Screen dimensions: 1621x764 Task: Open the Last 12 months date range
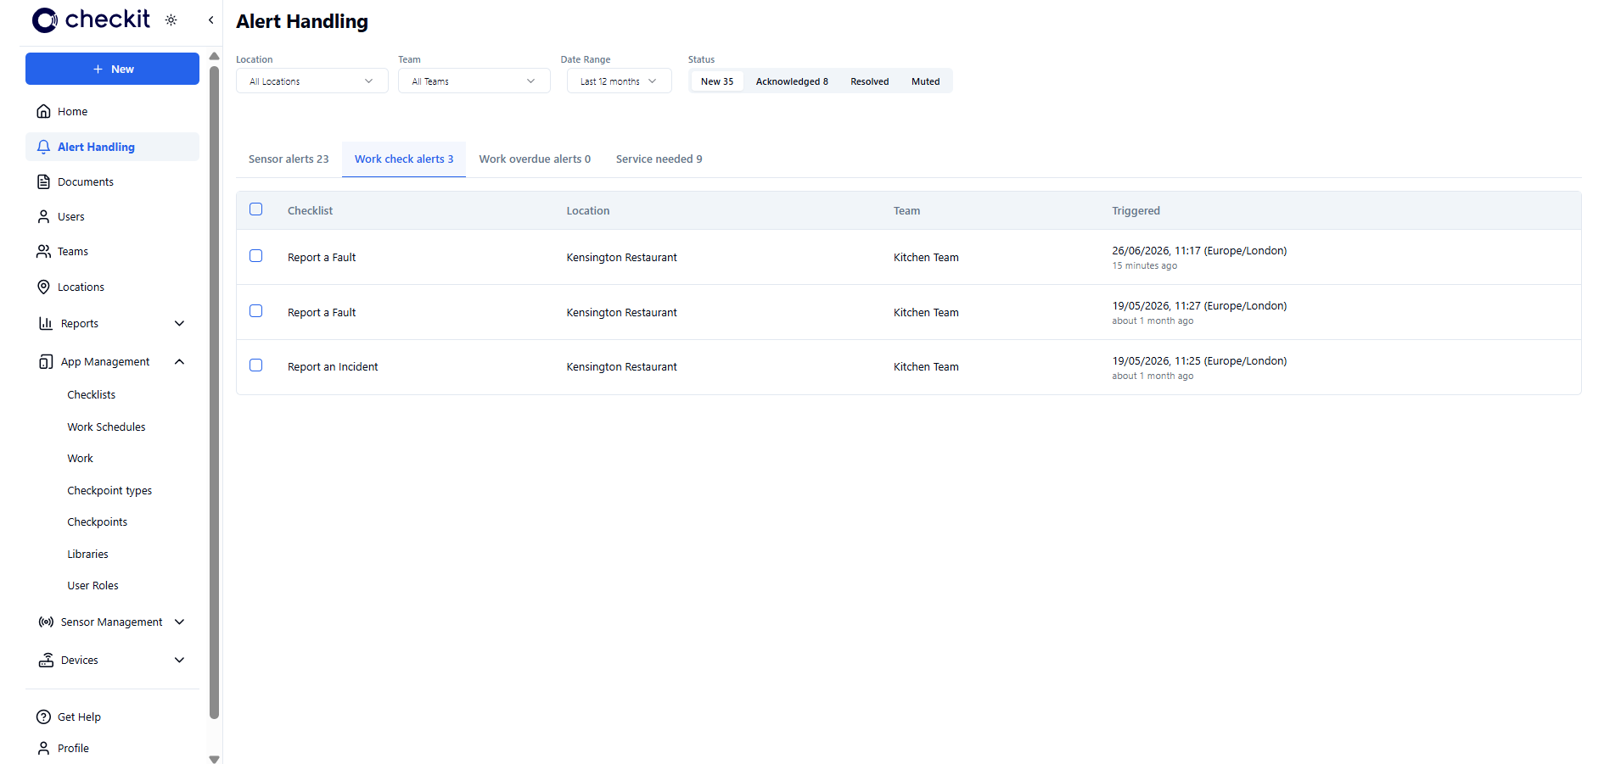[619, 81]
